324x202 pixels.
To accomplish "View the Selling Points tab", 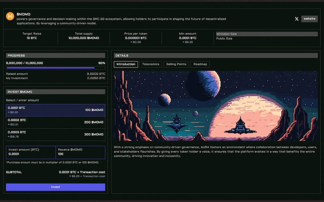I will pos(176,64).
